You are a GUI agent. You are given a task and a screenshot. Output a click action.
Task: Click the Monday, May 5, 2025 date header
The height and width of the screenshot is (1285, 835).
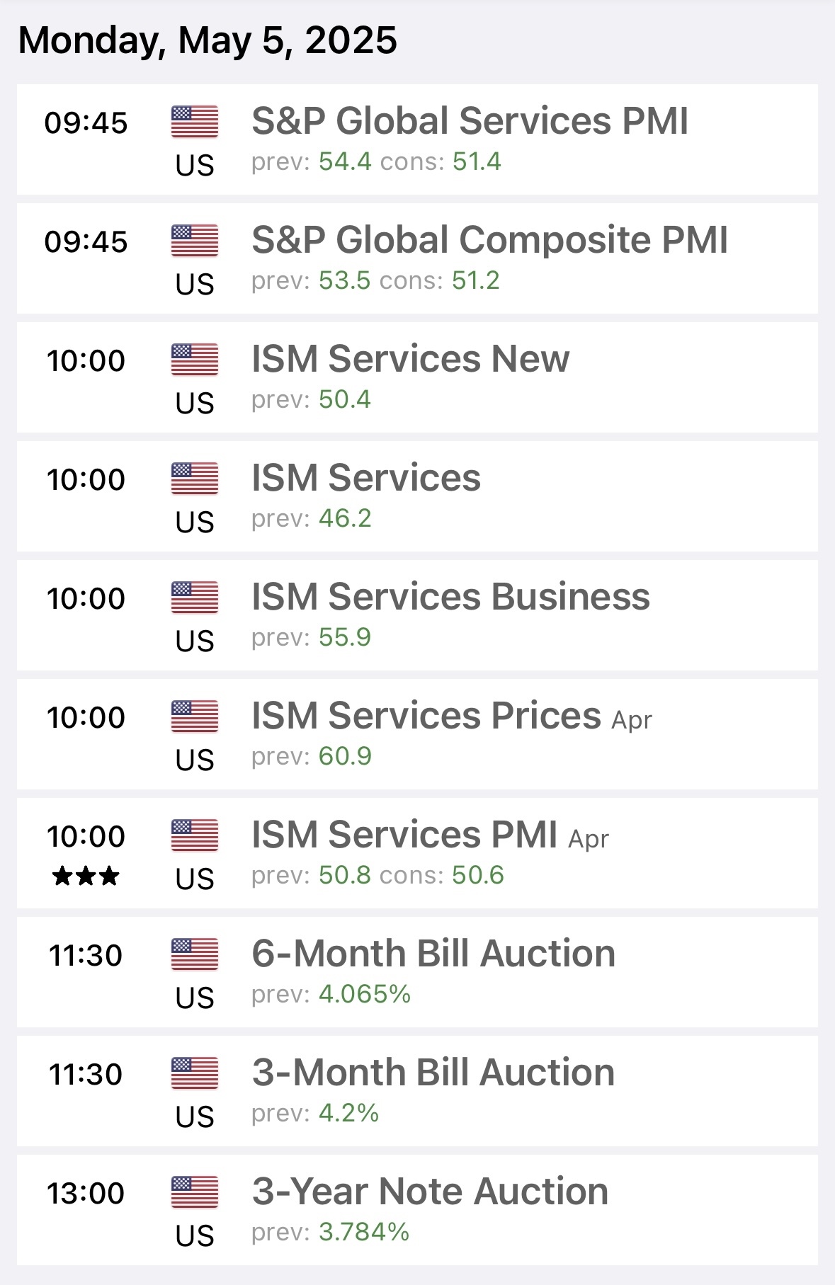coord(208,40)
